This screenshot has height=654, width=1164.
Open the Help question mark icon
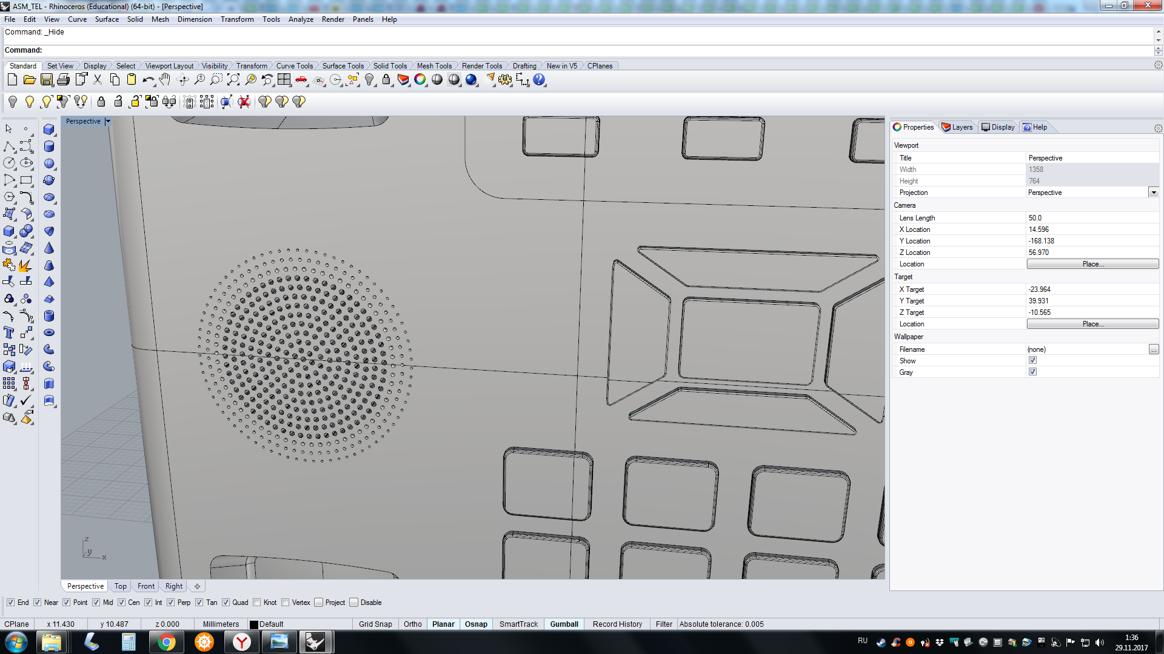click(x=538, y=80)
